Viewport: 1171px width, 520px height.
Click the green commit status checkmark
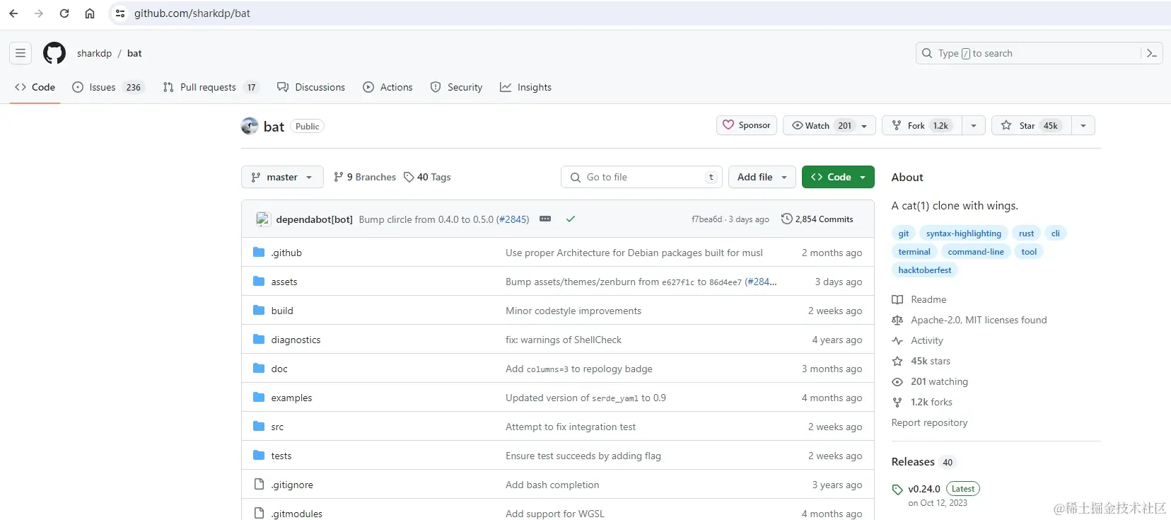570,219
